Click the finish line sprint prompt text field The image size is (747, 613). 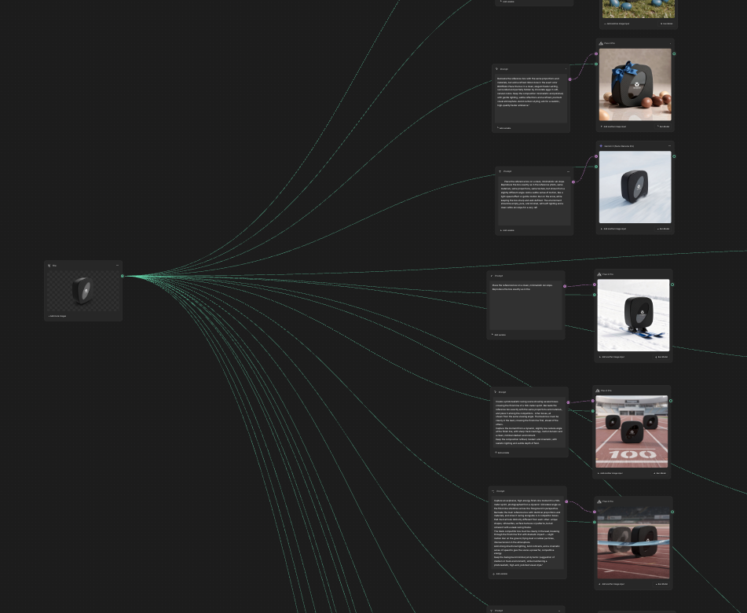[x=527, y=533]
